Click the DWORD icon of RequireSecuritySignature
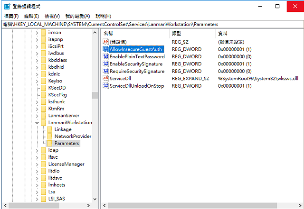This screenshot has height=209, width=304. [105, 71]
